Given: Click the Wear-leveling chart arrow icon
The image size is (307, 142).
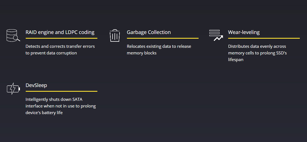Looking at the screenshot, I should click(216, 35).
